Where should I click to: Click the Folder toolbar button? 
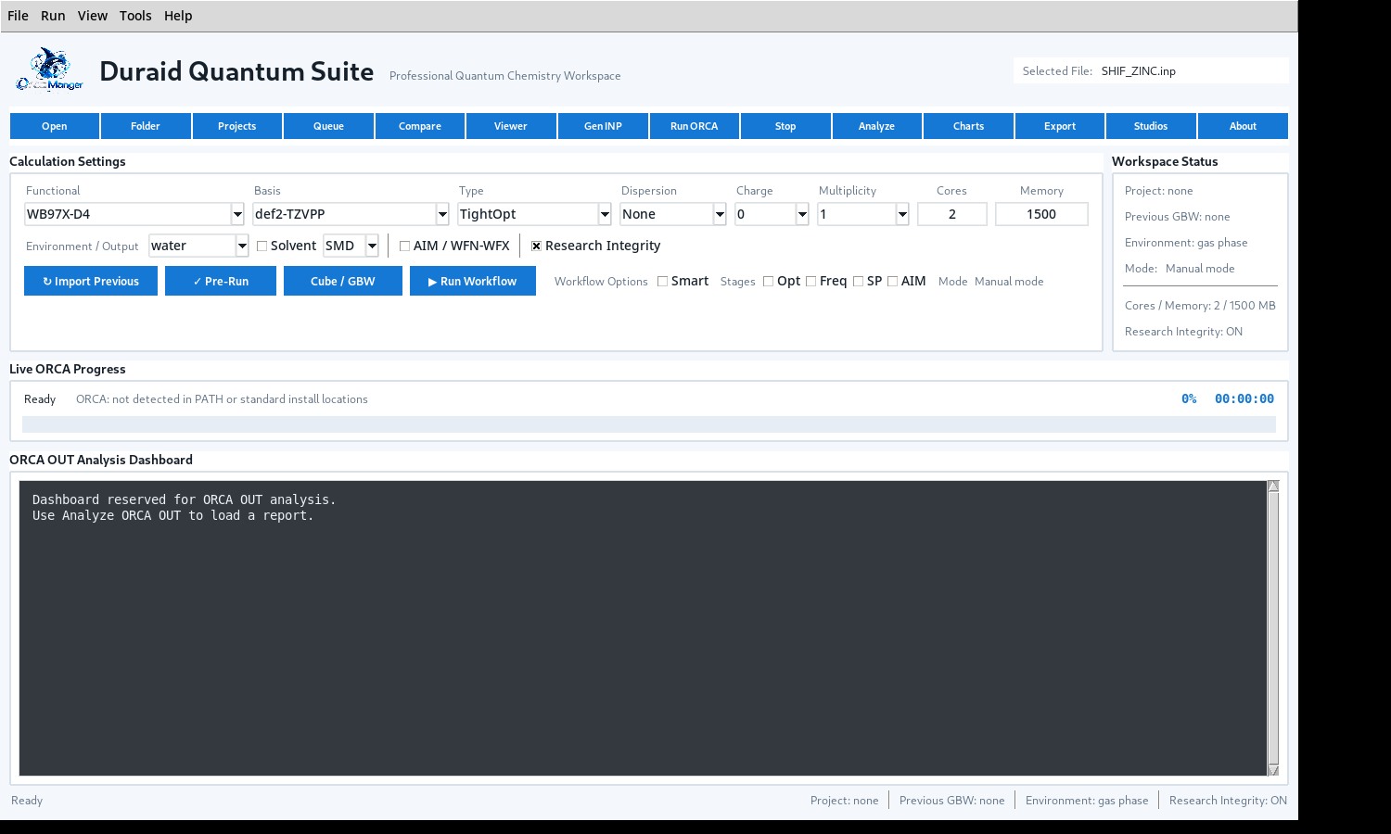pyautogui.click(x=146, y=126)
